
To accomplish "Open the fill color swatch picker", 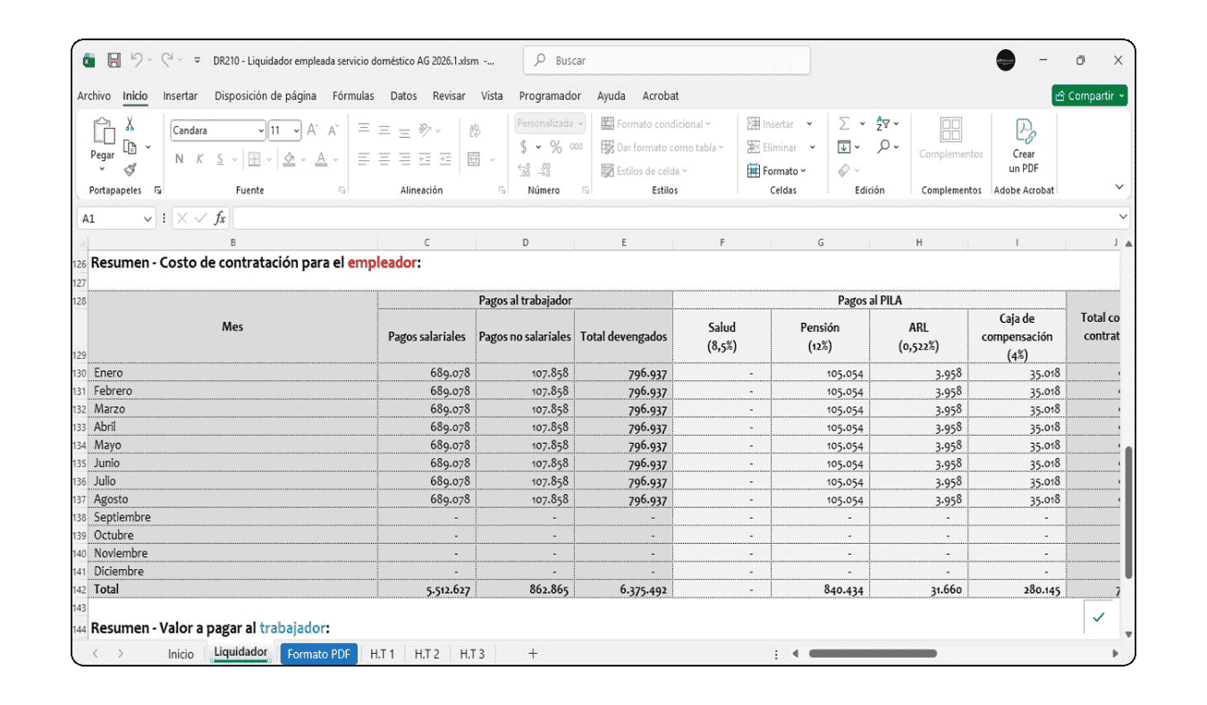I will pyautogui.click(x=289, y=159).
